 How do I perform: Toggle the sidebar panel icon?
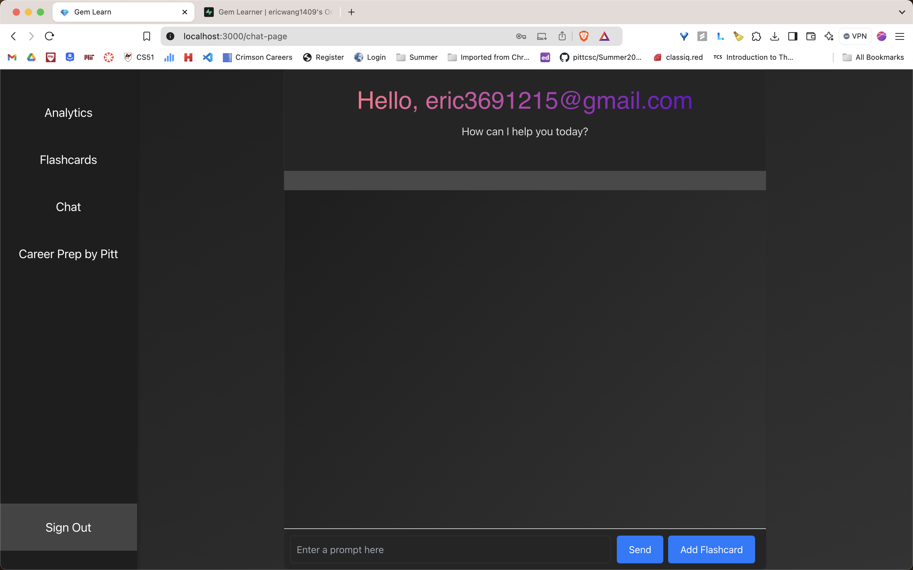tap(792, 36)
